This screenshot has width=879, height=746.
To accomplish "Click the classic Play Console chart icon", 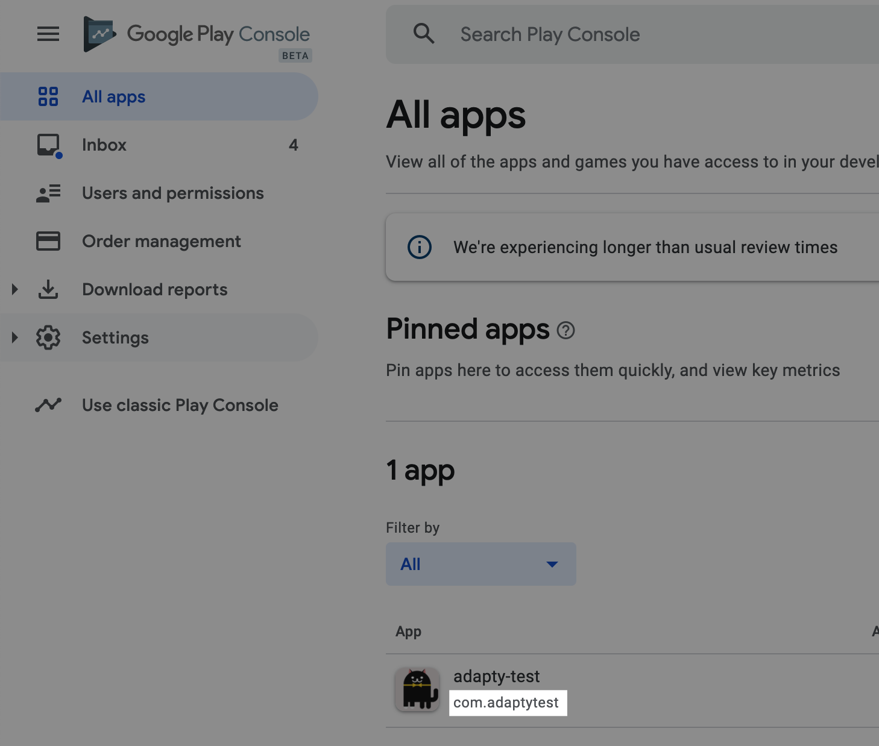I will pyautogui.click(x=48, y=405).
